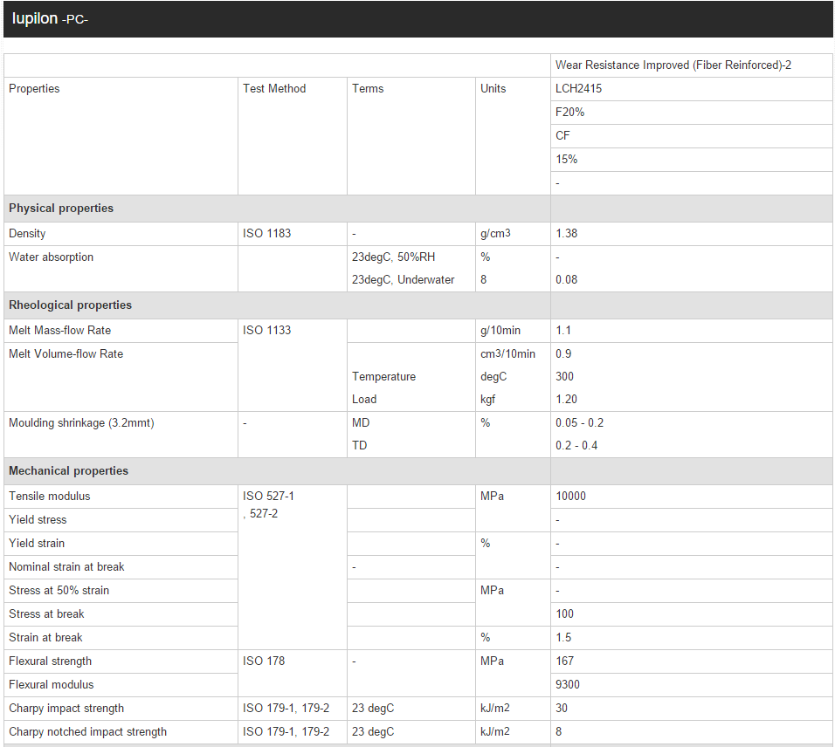835x747 pixels.
Task: Select the tensile modulus value 10000
Action: tap(571, 496)
